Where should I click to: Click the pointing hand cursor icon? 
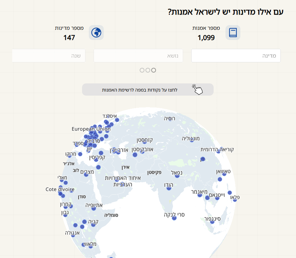198,90
